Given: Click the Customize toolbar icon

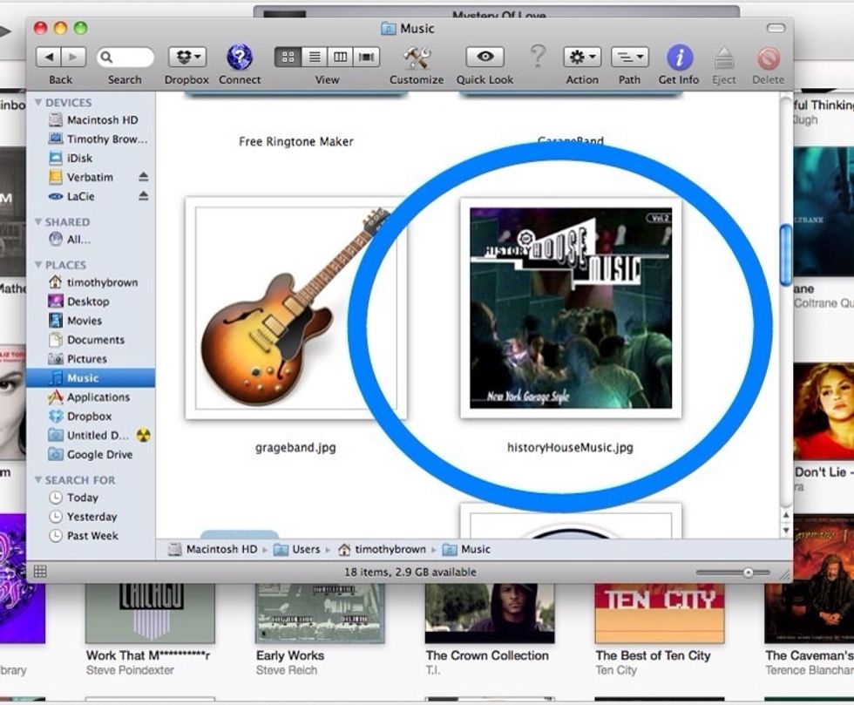Looking at the screenshot, I should 416,57.
